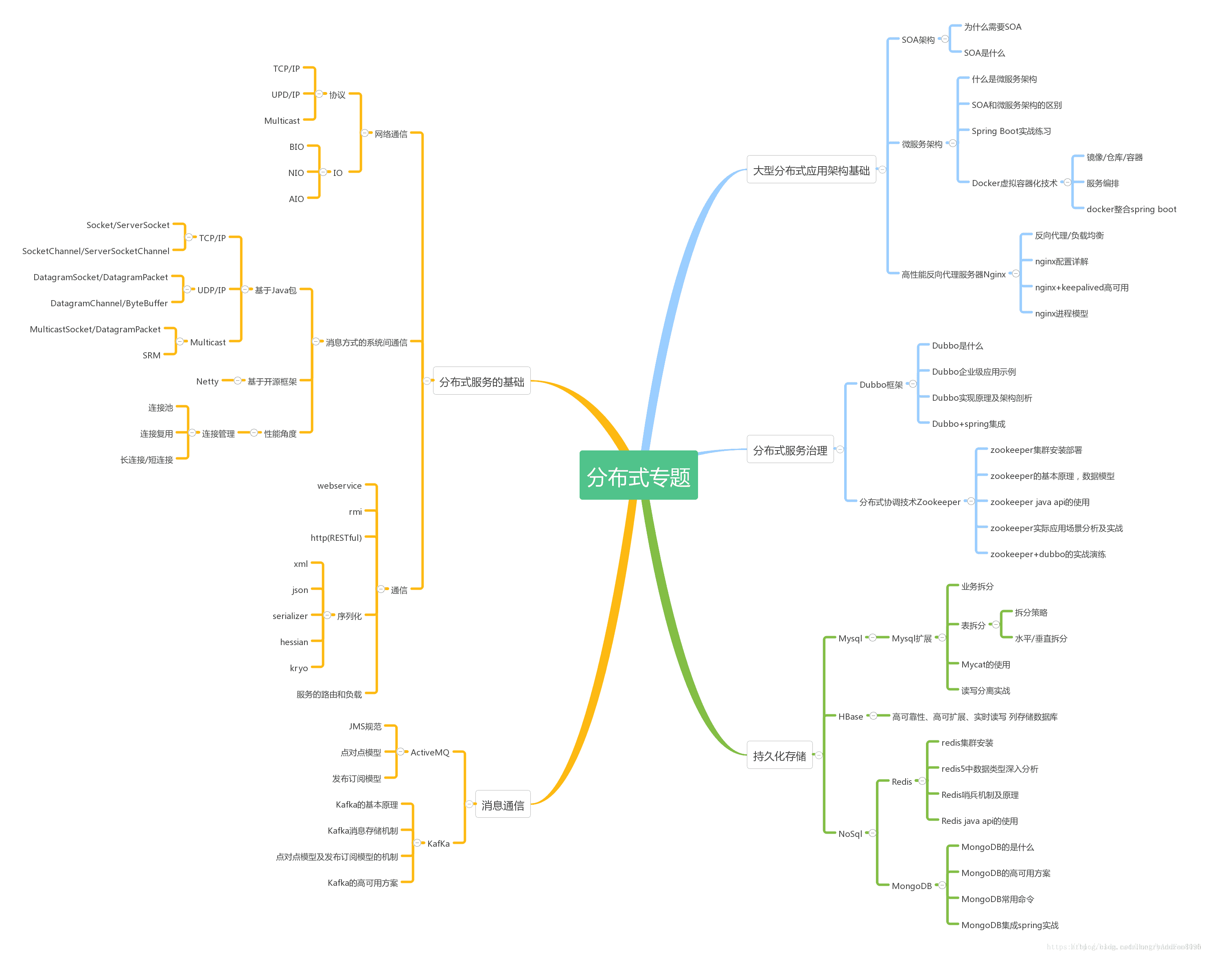The image size is (1206, 955).
Task: Collapse the Dubbo框架 node toggle
Action: click(913, 384)
